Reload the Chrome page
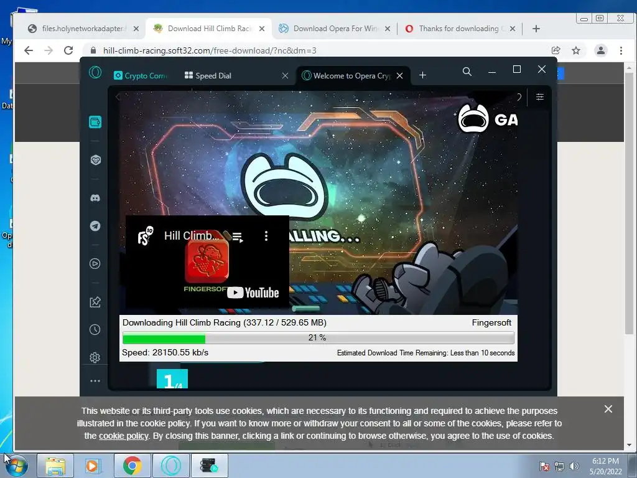The height and width of the screenshot is (478, 637). click(68, 50)
